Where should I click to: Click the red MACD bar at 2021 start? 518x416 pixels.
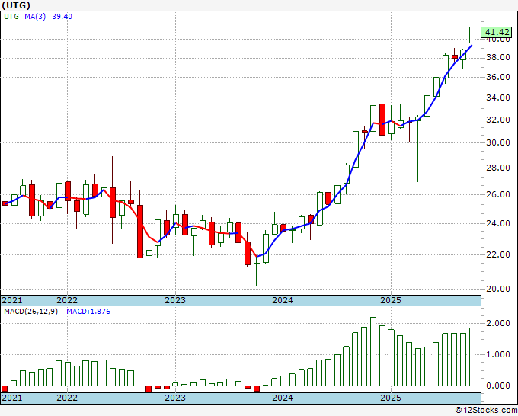point(5,389)
